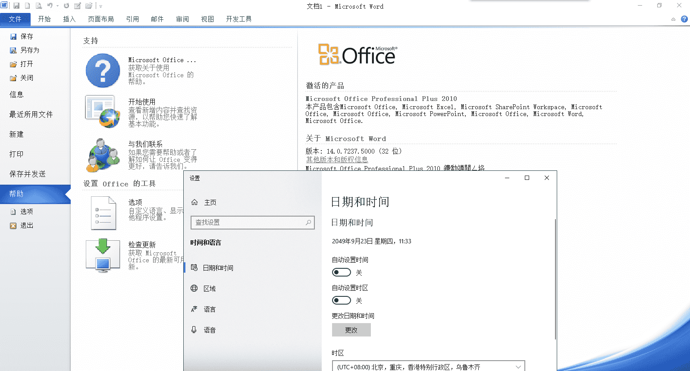Image resolution: width=690 pixels, height=371 pixels.
Task: Click the microphone icon beside 语音
Action: [194, 330]
